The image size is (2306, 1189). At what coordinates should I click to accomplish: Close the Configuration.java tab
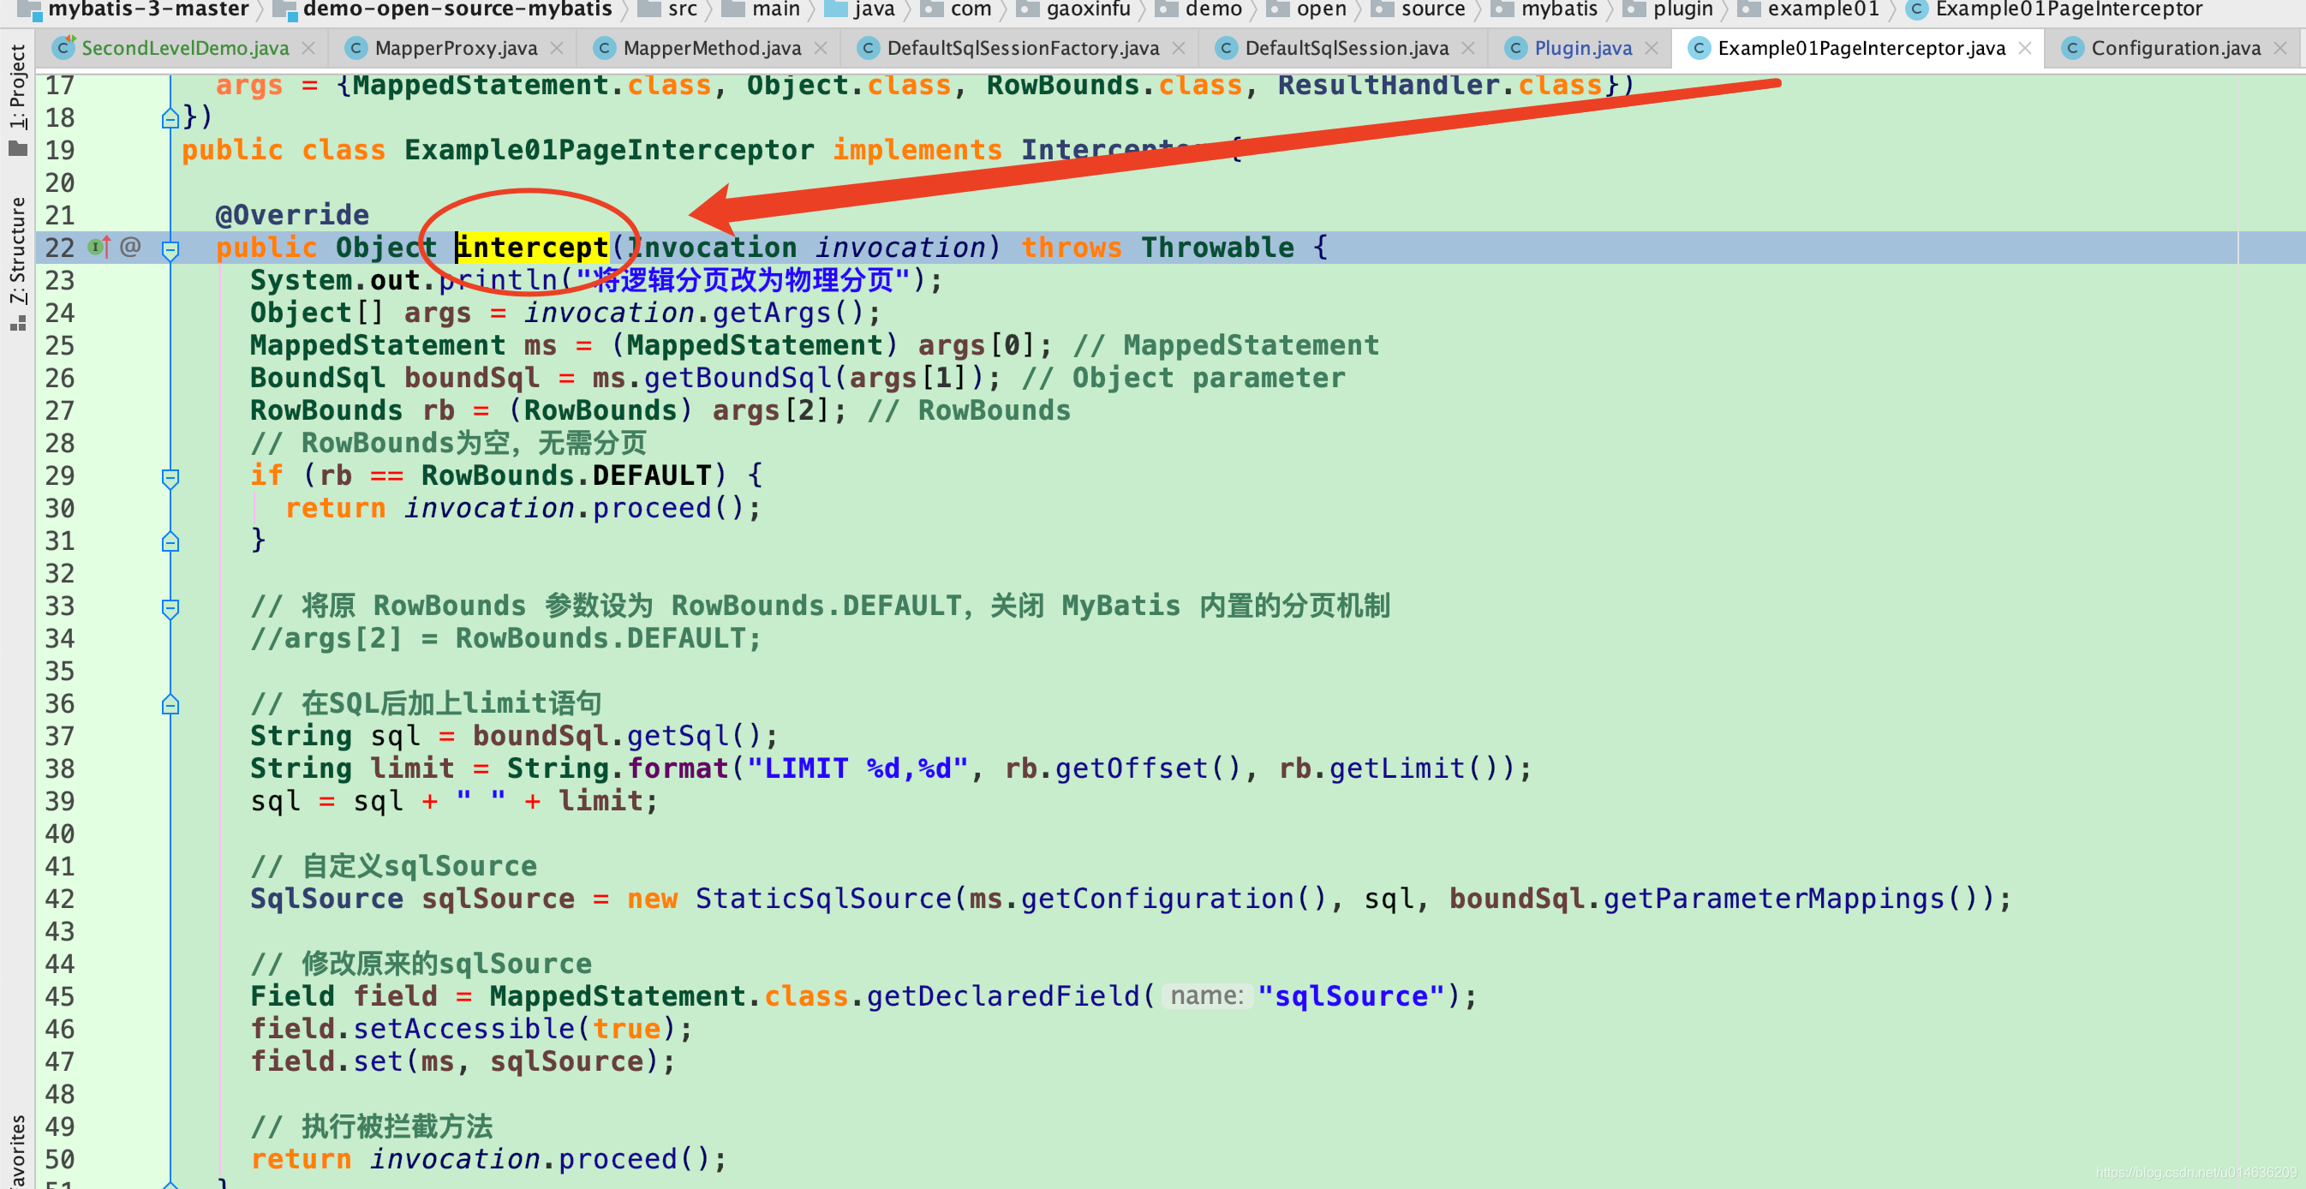point(2281,48)
